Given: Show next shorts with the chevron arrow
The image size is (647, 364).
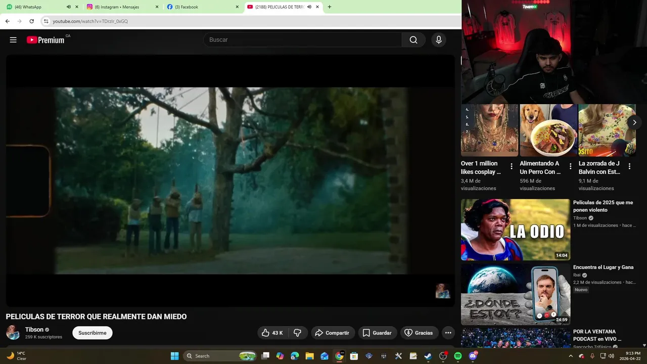Looking at the screenshot, I should (x=634, y=122).
